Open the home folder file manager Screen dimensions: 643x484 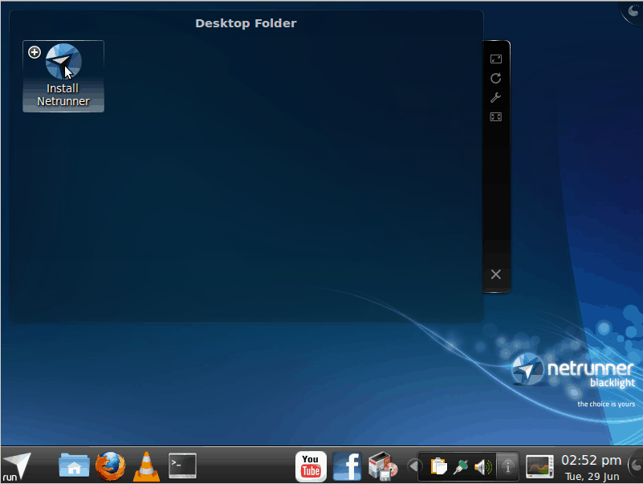tap(74, 466)
